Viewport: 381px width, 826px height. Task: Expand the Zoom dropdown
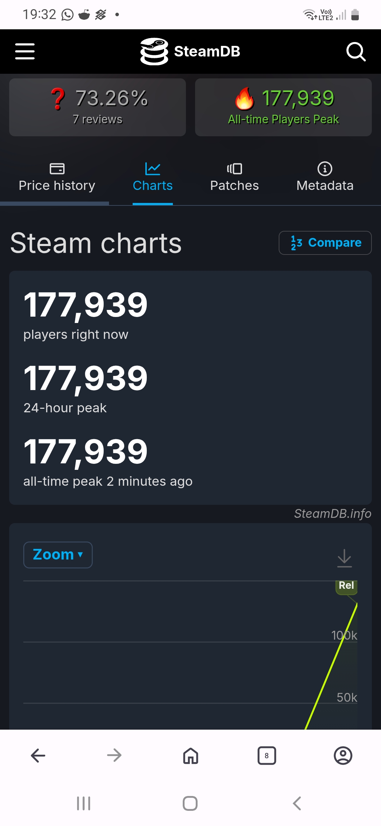pos(58,555)
